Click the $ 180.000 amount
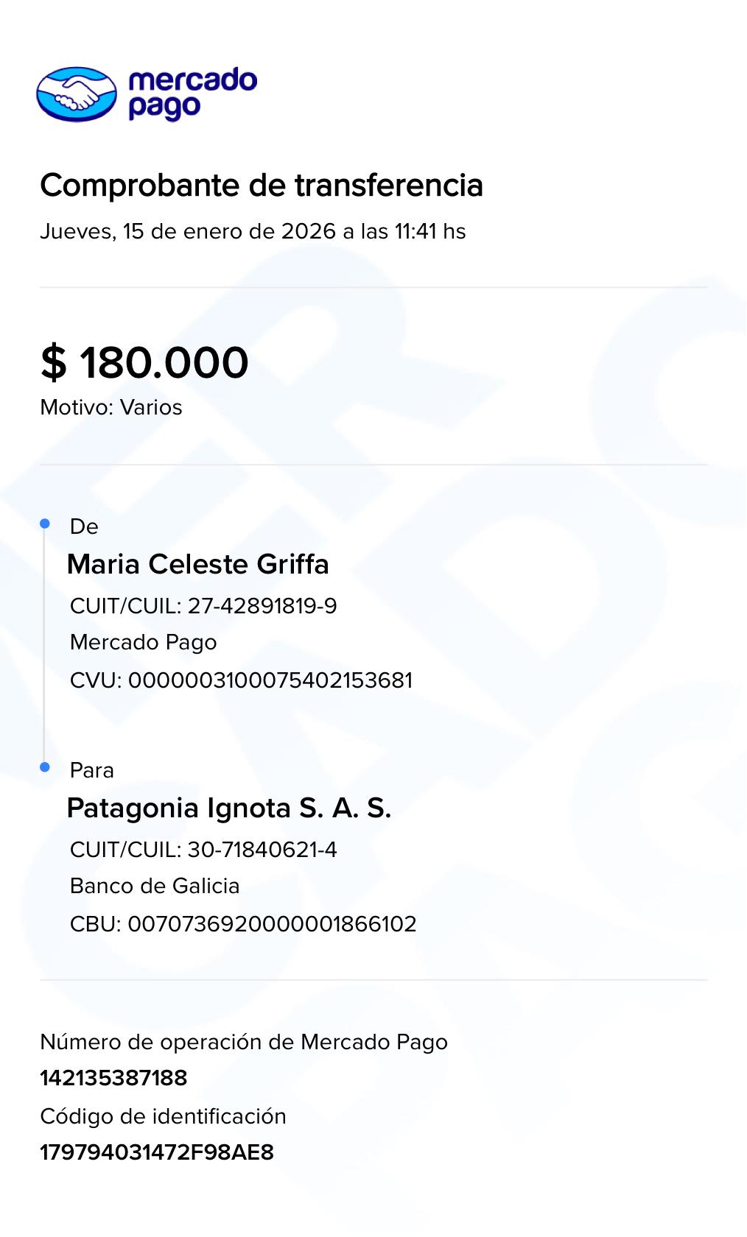This screenshot has height=1237, width=747. [144, 362]
